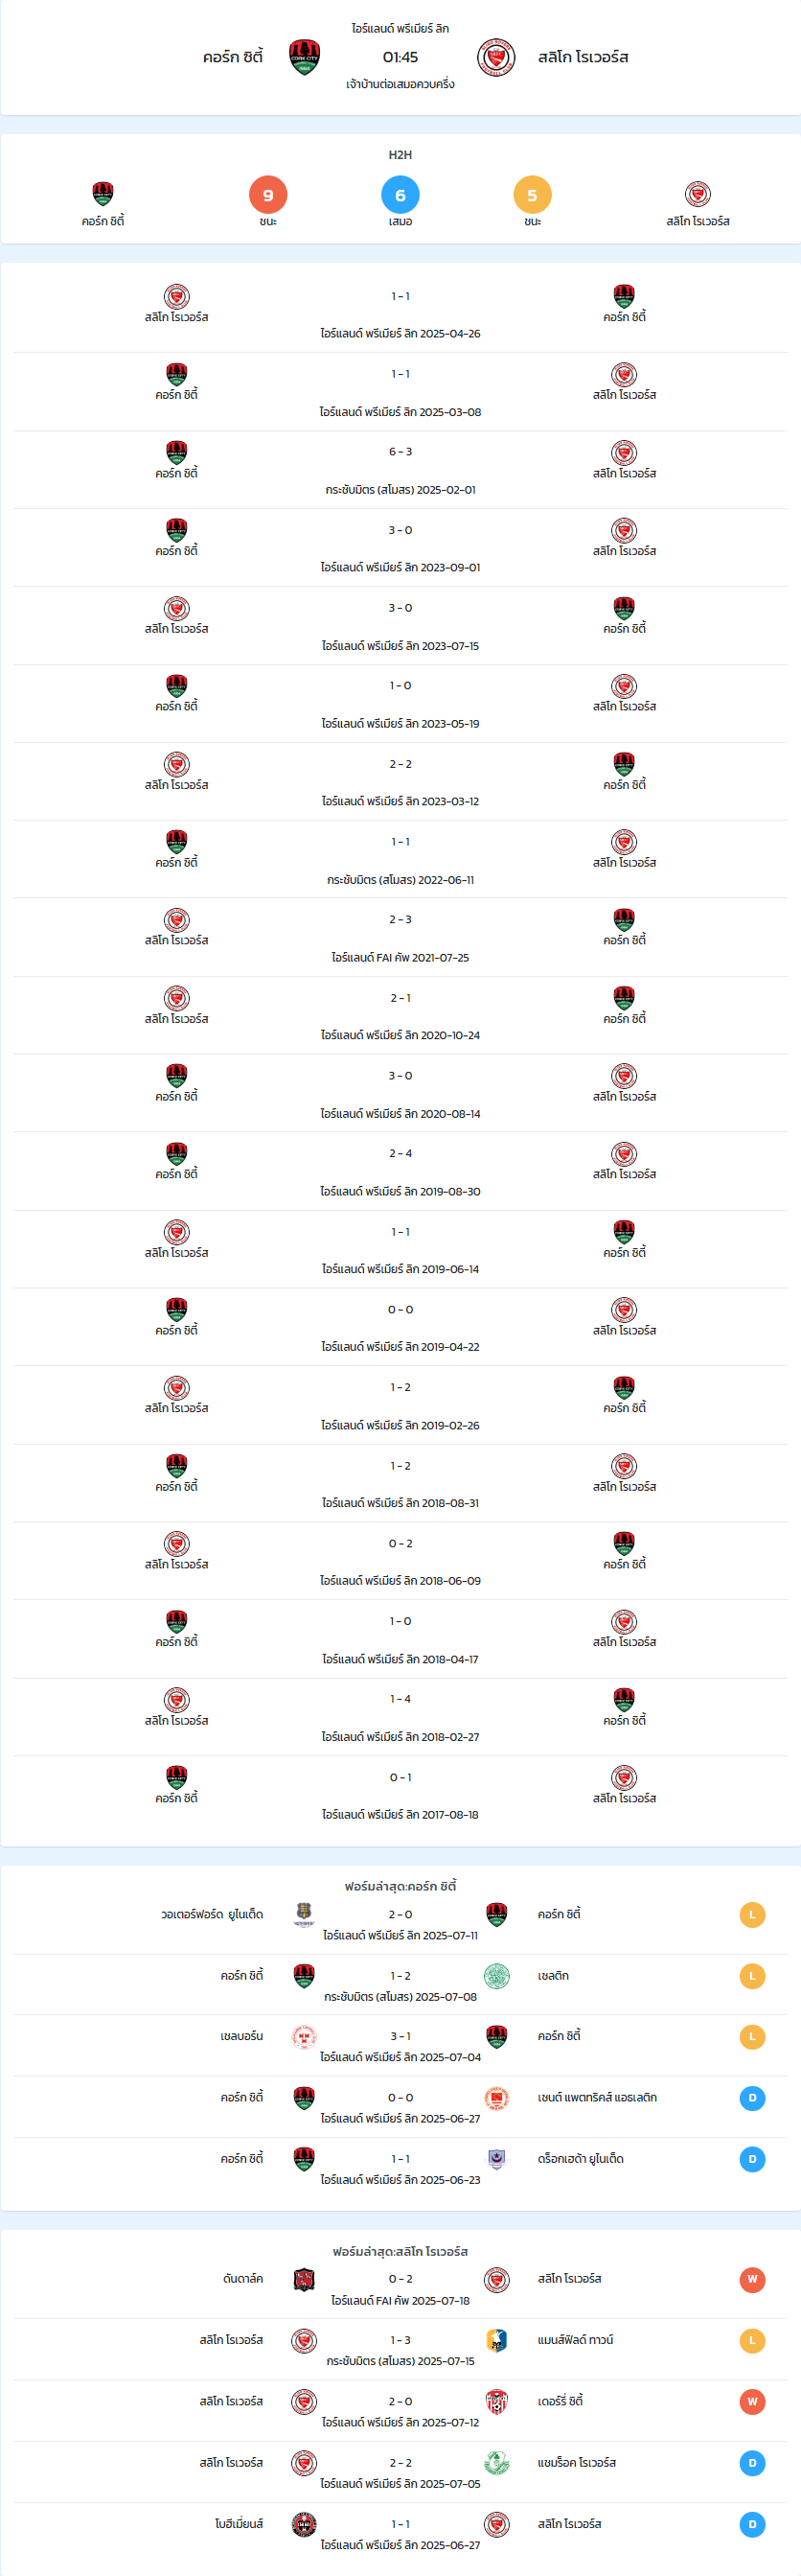Click Mansfield Town crest in the 1-3 friendly row
This screenshot has height=2576, width=801.
(496, 2340)
